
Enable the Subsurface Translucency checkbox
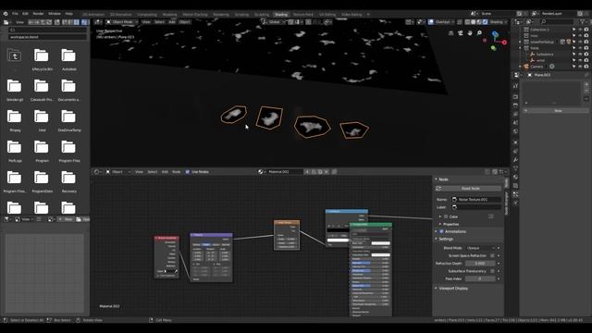492,271
